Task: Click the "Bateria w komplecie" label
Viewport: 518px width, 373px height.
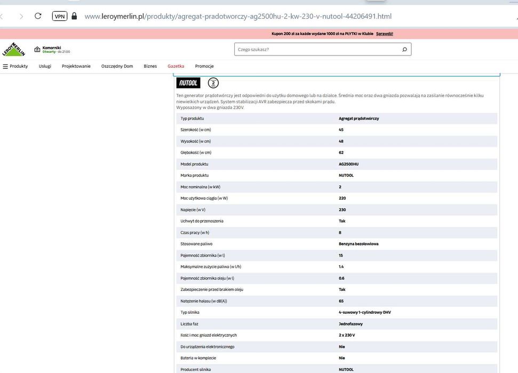Action: [198, 358]
